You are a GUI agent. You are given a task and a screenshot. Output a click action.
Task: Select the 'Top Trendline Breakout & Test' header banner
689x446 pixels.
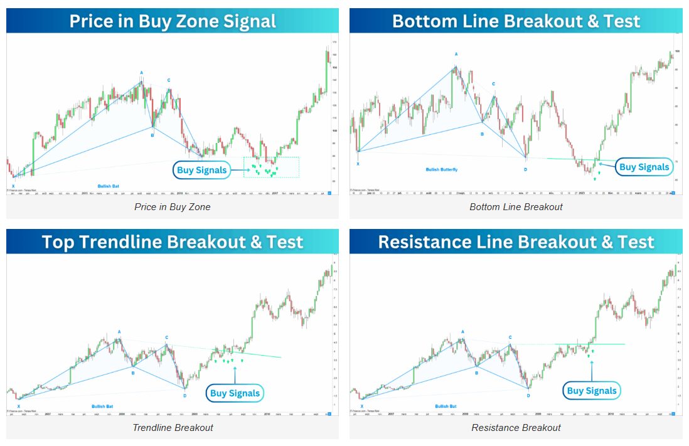point(173,242)
